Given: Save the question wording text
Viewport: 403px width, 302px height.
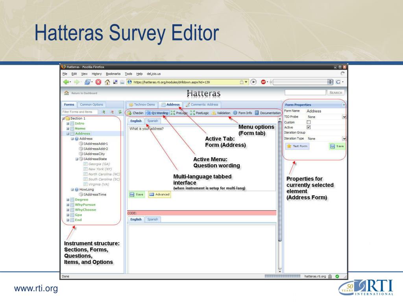Looking at the screenshot, I should [x=137, y=194].
